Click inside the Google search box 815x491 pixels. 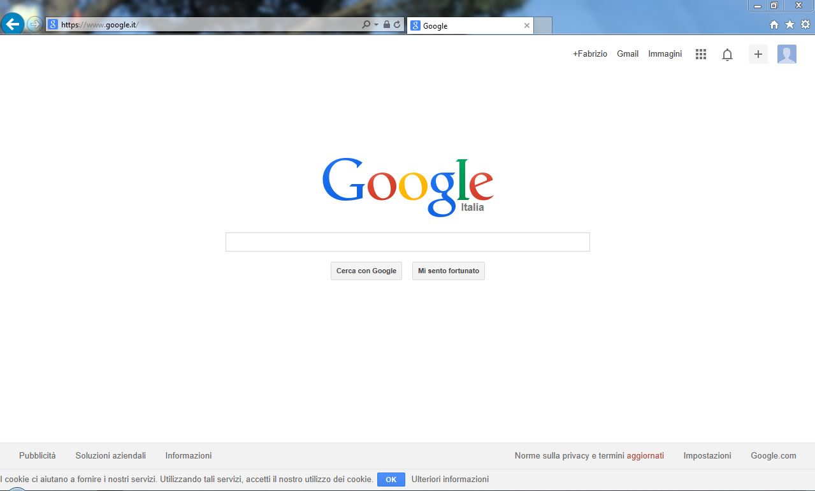tap(408, 242)
